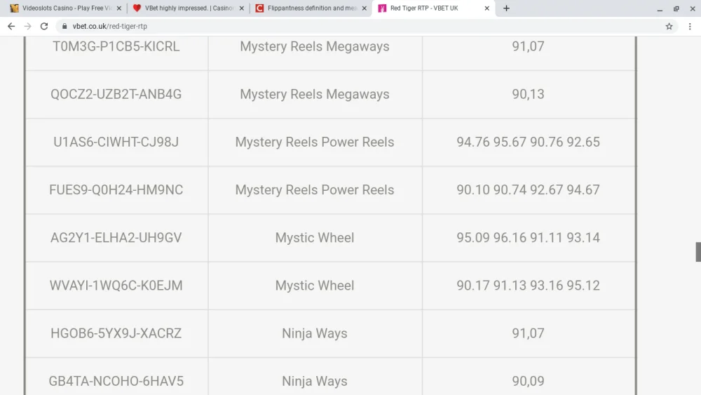Click code AG2Y1-ELHA2-UH9GV

116,238
